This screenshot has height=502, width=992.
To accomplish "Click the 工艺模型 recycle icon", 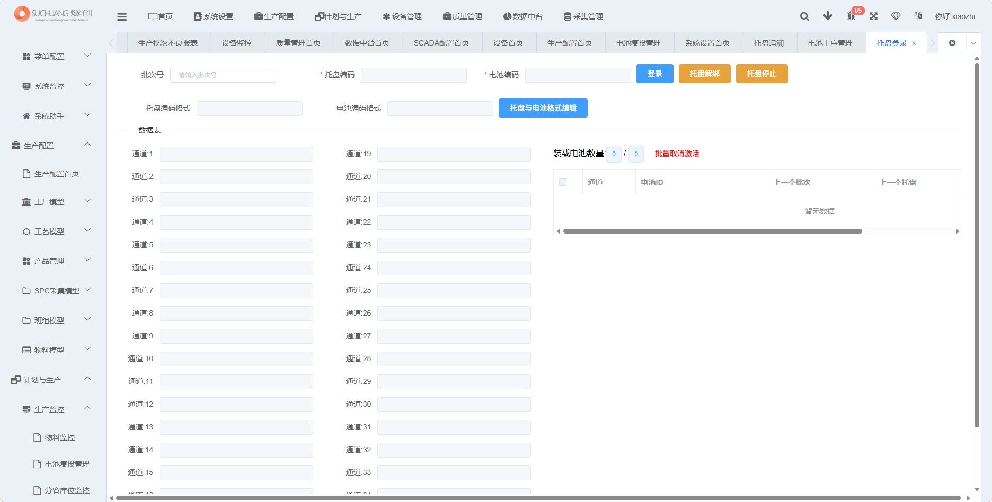I will pyautogui.click(x=26, y=231).
